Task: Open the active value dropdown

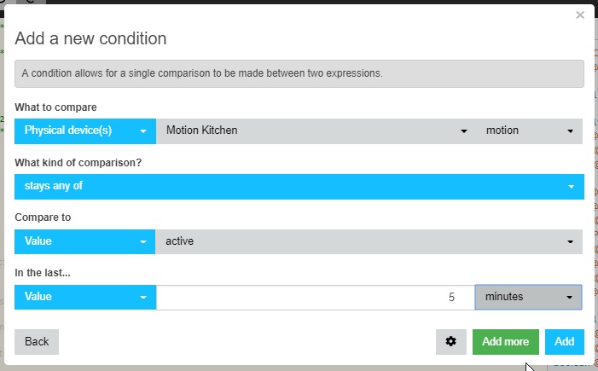Action: click(369, 241)
